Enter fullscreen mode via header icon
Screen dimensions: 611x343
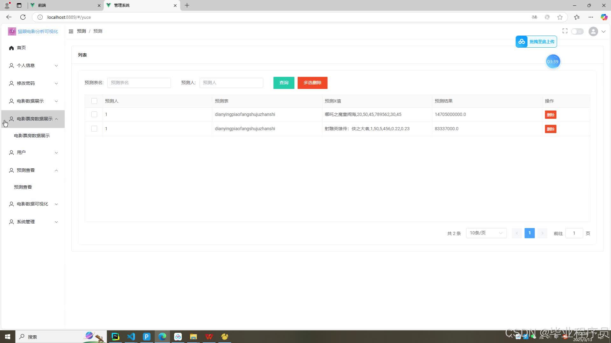(565, 31)
